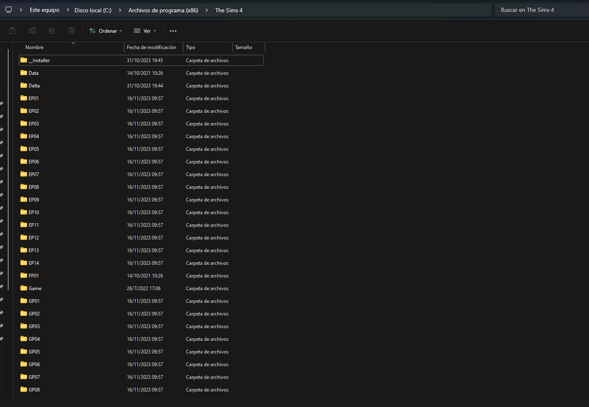Open the Ordenar sort dropdown

pyautogui.click(x=106, y=31)
